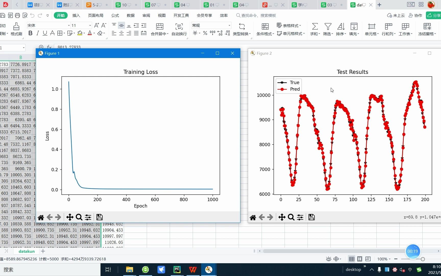Screen dimensions: 441x276
Task: Open File Explorer from the taskbar
Action: point(130,270)
